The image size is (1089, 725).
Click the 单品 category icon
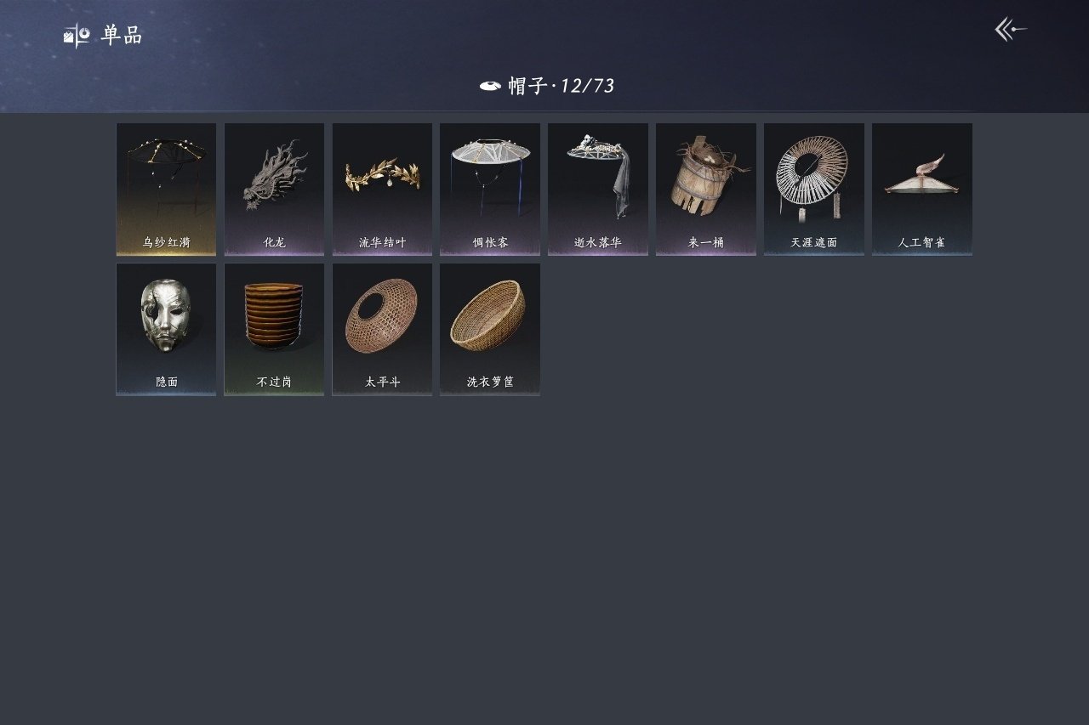77,36
